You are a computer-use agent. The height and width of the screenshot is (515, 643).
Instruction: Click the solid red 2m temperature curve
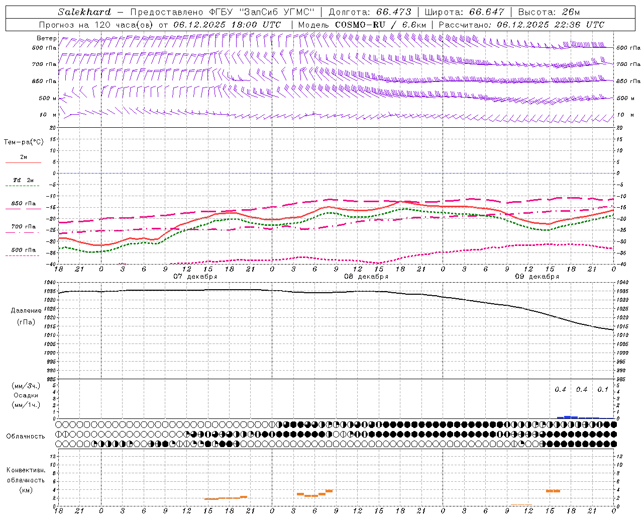pos(337,208)
